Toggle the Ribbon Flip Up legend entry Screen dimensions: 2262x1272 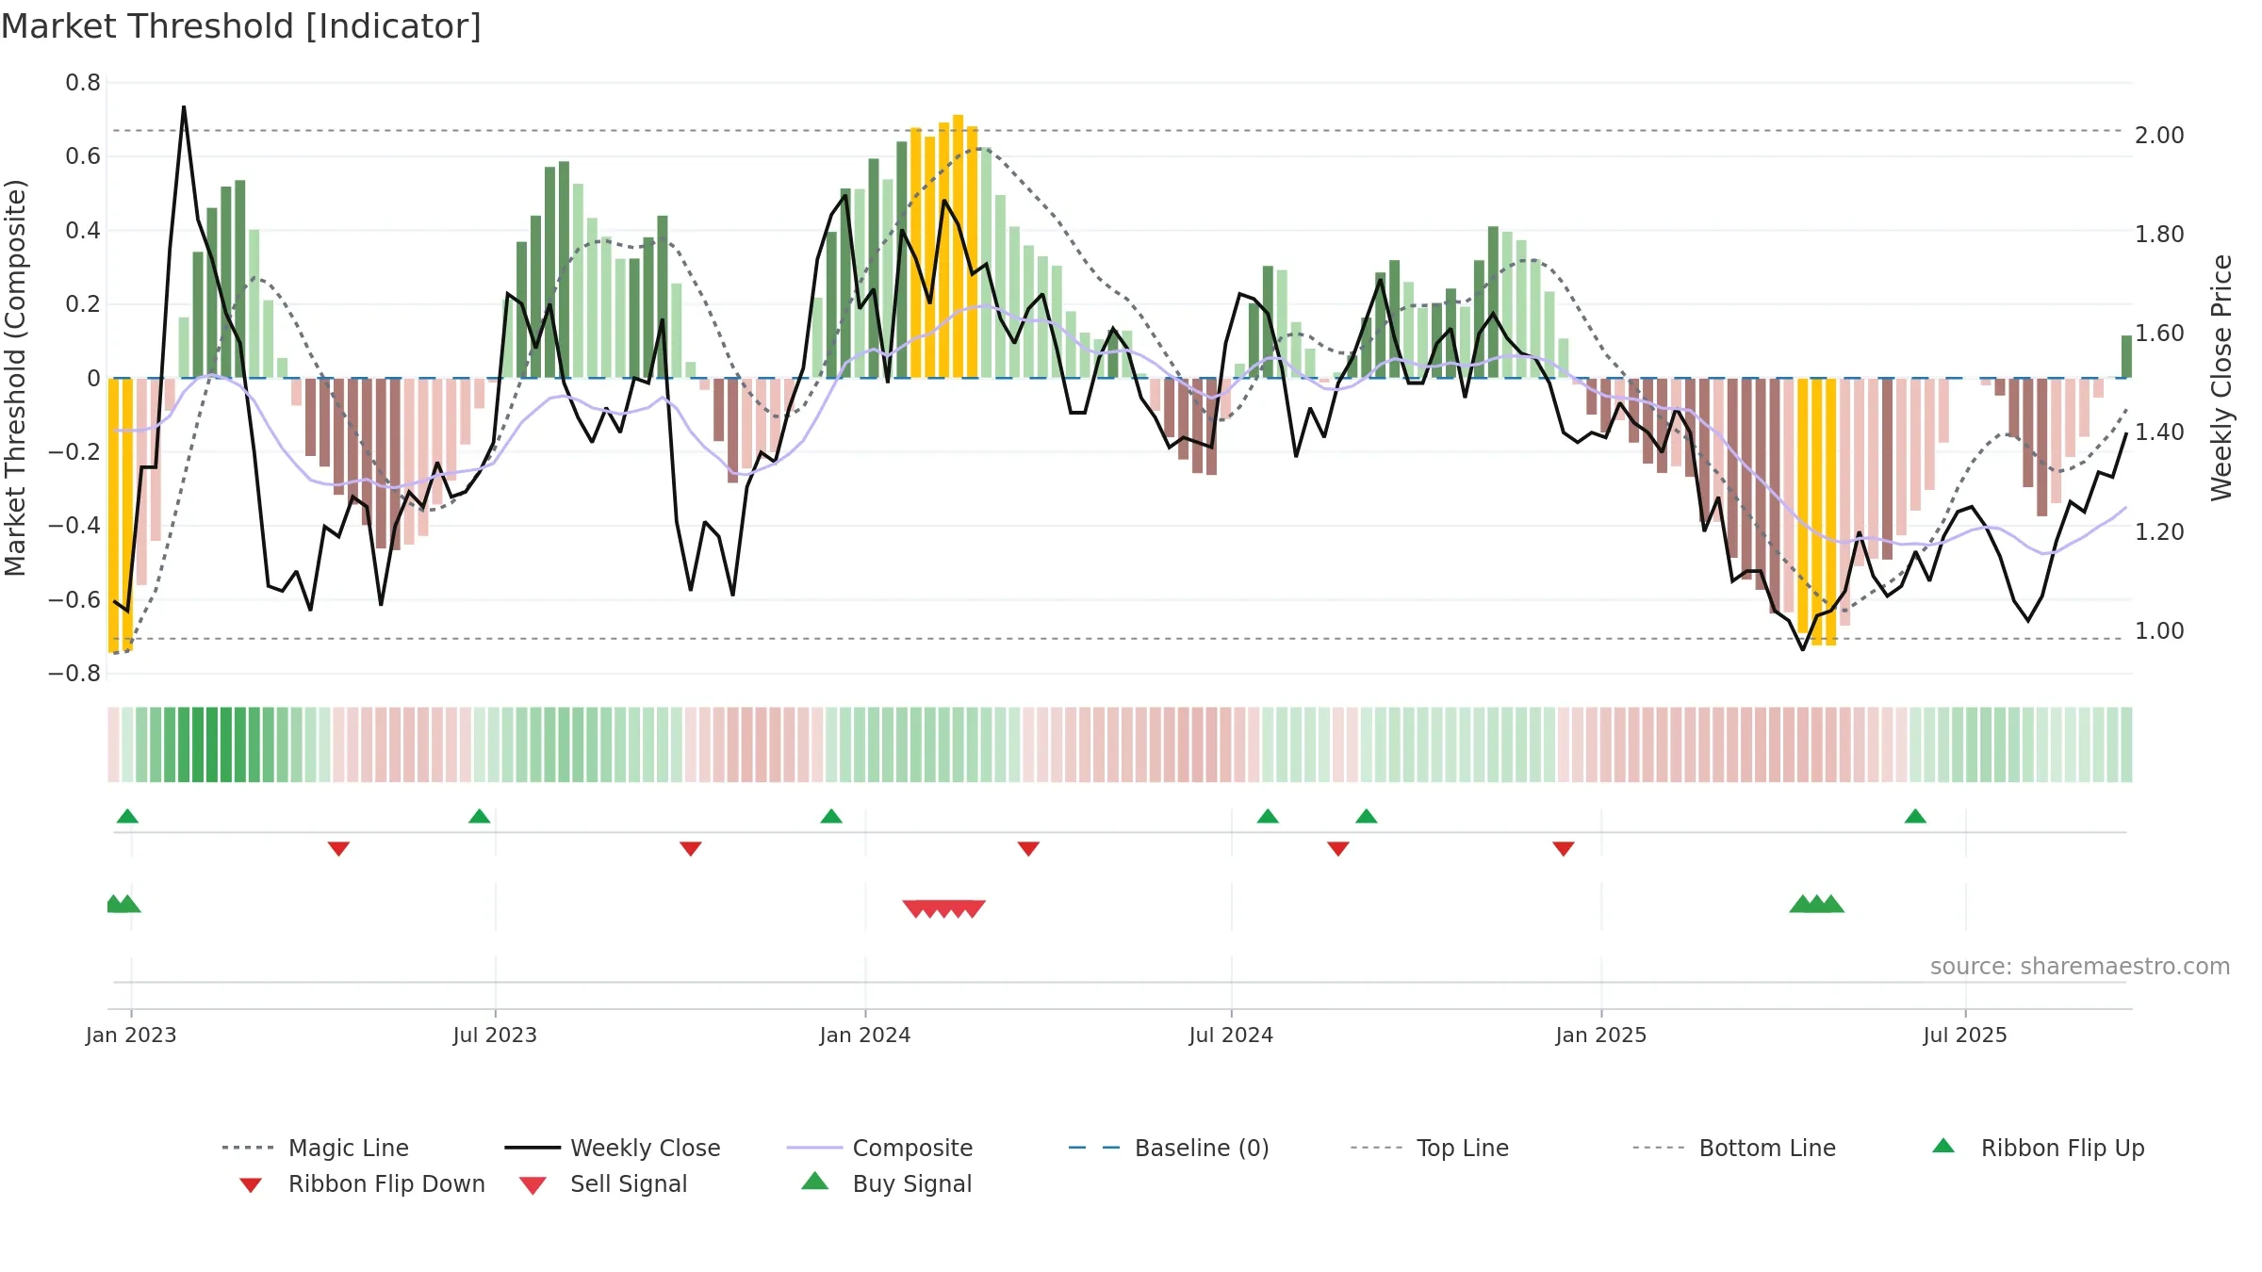(x=2039, y=1148)
